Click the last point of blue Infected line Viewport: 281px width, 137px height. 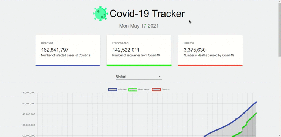[x=256, y=102]
